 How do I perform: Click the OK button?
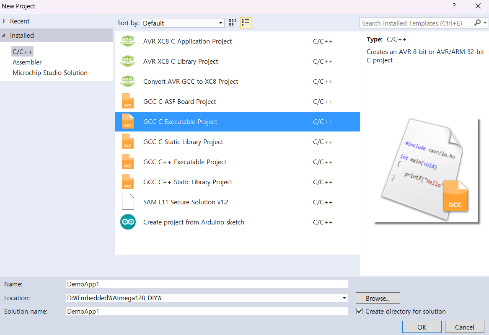point(422,327)
